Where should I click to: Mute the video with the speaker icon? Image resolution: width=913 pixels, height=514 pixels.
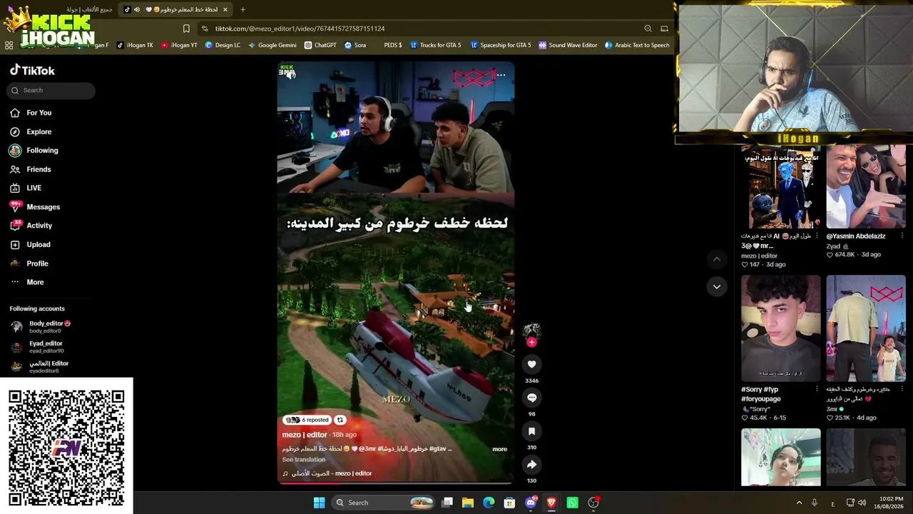[x=290, y=74]
